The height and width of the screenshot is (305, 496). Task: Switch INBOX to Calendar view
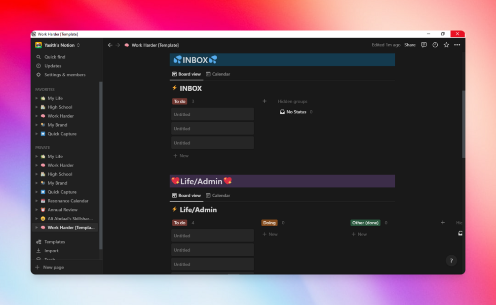point(218,74)
